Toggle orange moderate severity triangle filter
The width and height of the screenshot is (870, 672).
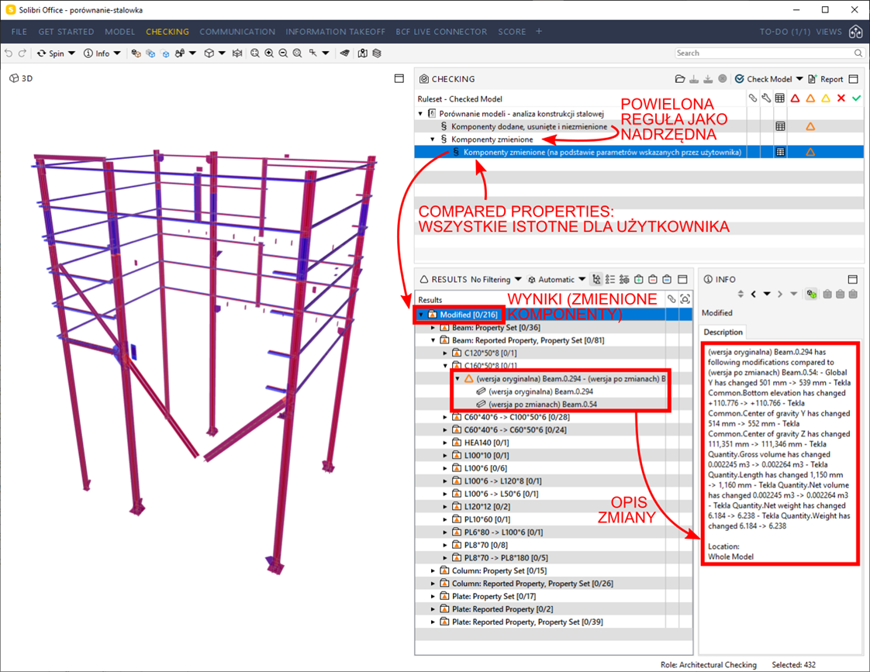point(810,98)
